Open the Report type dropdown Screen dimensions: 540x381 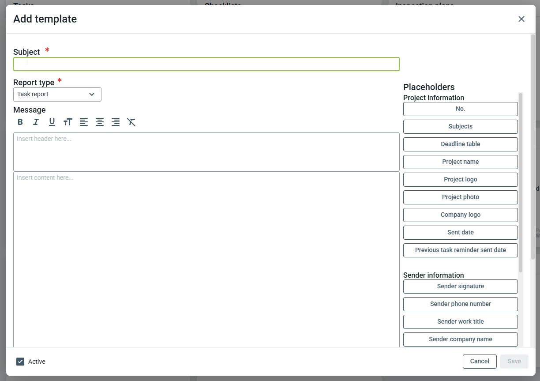(x=57, y=94)
